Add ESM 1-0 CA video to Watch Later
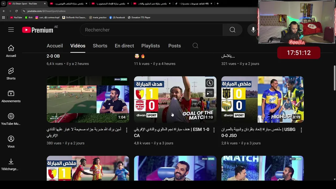 (x=209, y=83)
